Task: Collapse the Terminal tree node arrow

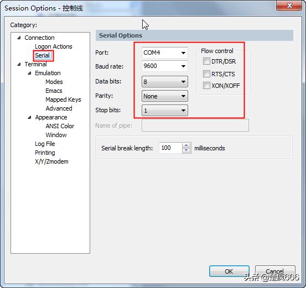Action: (19, 64)
